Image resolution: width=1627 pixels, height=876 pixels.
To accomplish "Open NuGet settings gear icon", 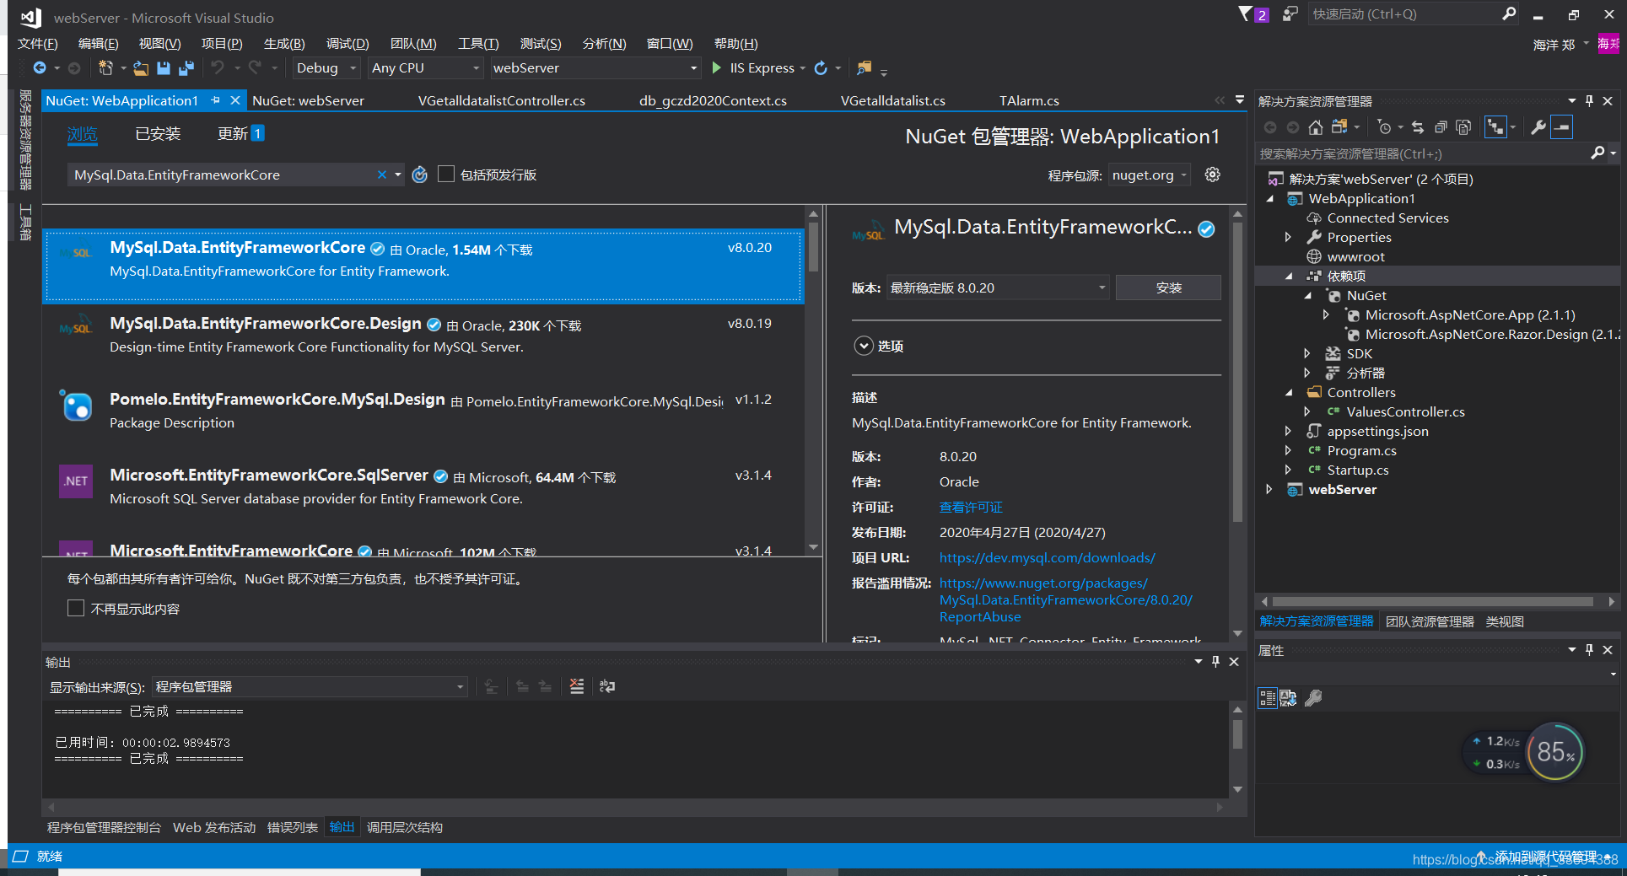I will tap(1212, 175).
